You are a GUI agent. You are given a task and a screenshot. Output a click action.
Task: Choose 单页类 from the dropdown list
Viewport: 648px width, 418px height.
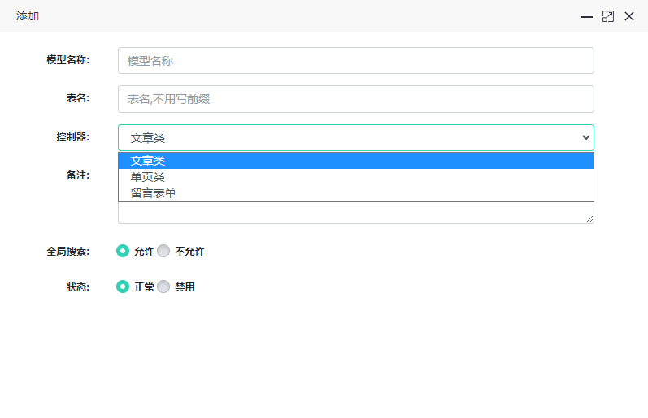[355, 177]
